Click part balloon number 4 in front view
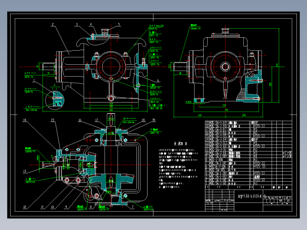This screenshot has width=307, height=230. pos(91,24)
